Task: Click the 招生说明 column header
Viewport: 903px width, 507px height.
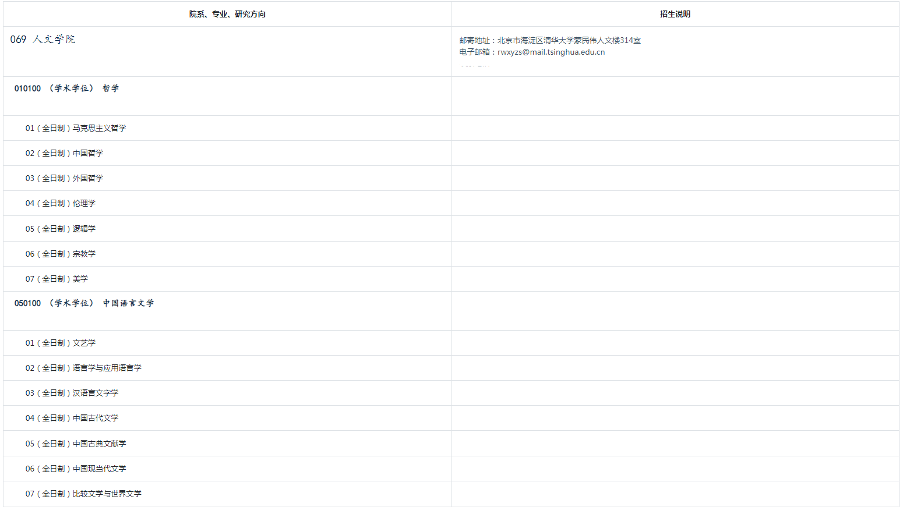Action: coord(675,14)
